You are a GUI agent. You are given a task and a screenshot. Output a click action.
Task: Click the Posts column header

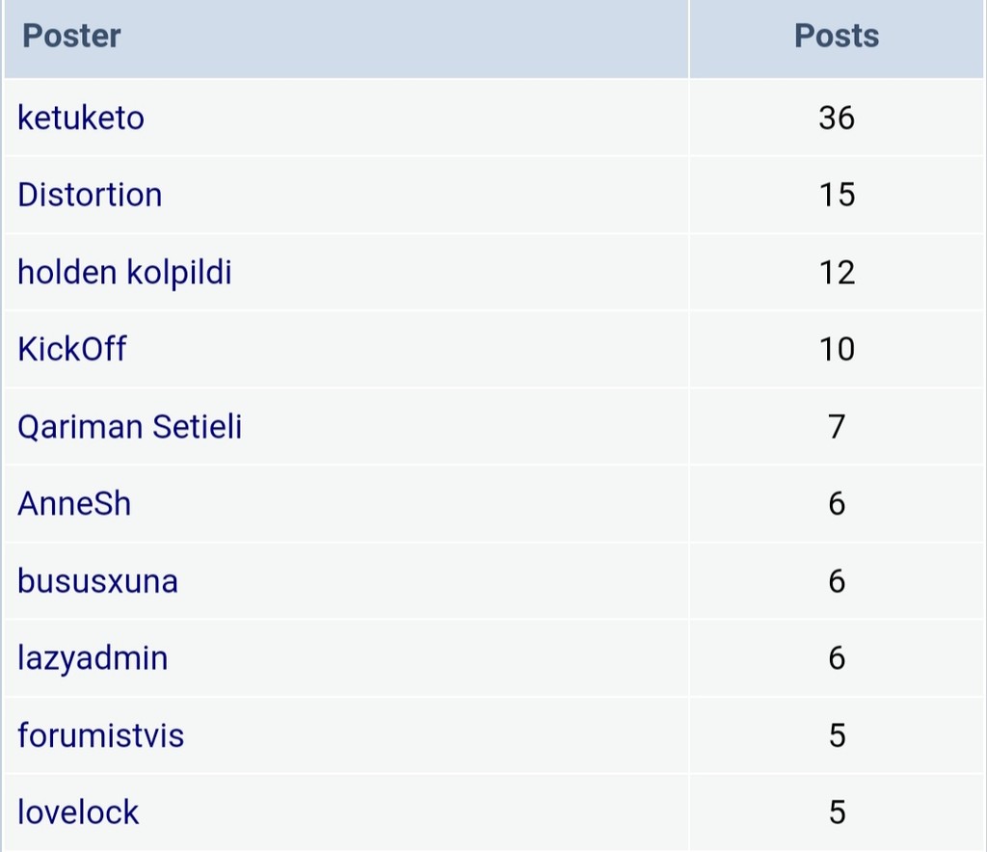837,36
